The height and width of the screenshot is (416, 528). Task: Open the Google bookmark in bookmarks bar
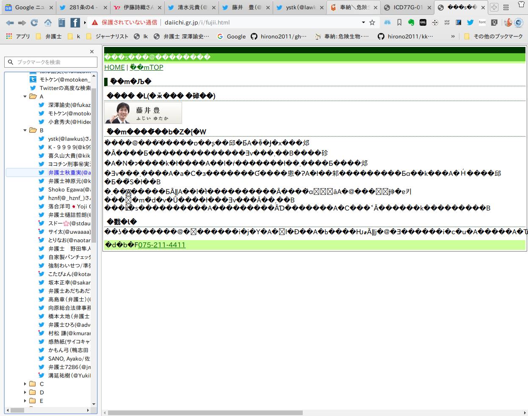click(231, 36)
